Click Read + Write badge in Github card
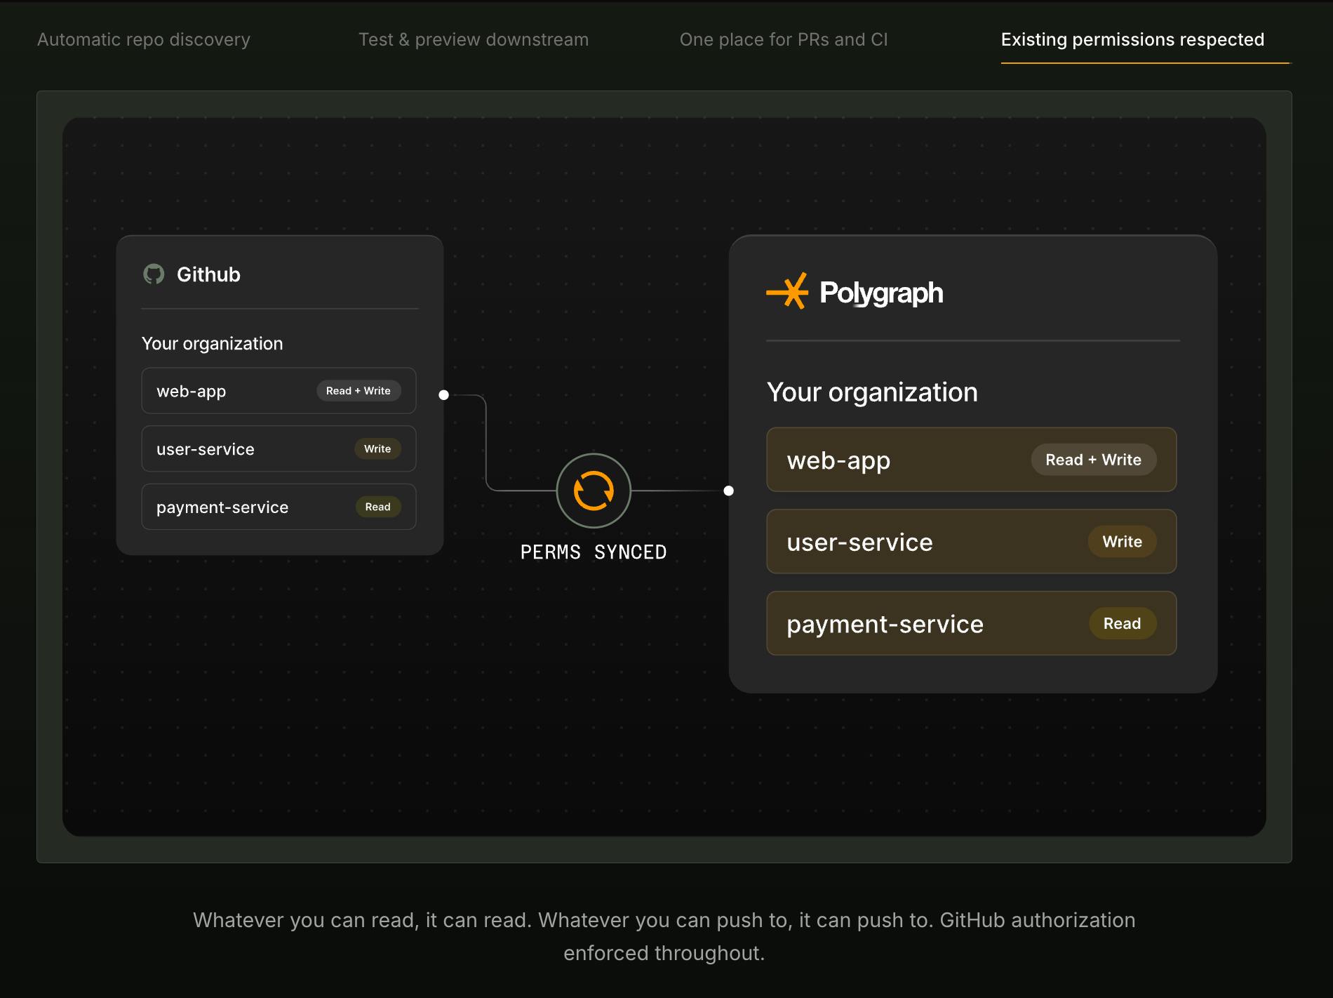 (x=359, y=391)
